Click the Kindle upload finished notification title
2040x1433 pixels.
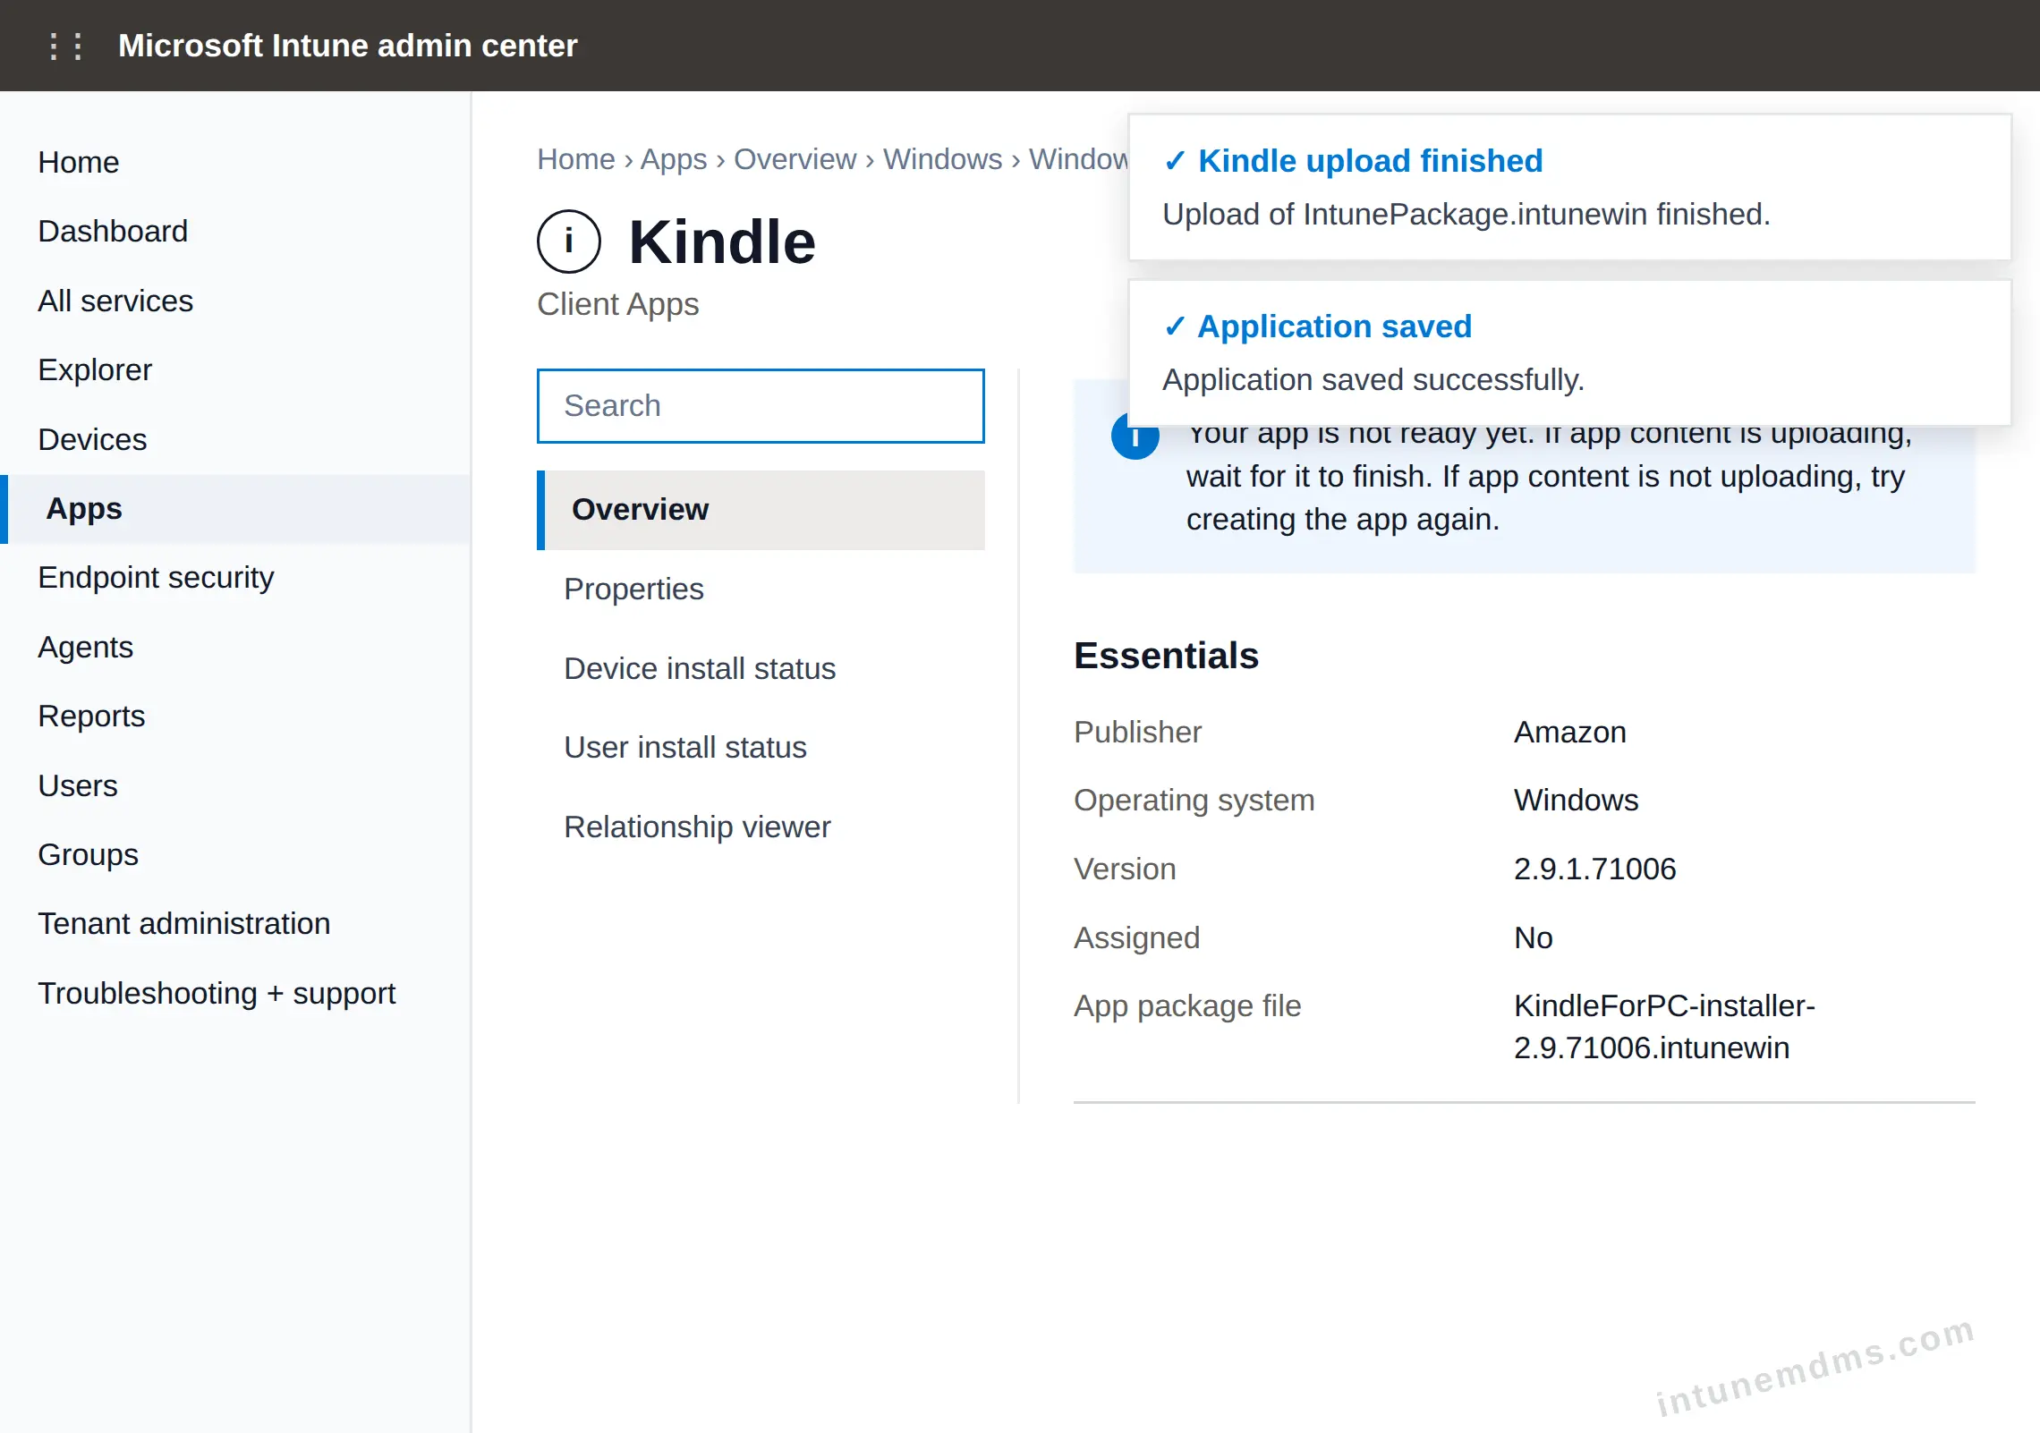pyautogui.click(x=1370, y=161)
